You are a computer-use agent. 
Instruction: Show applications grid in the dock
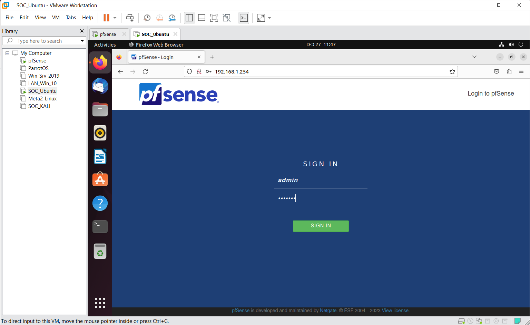pyautogui.click(x=100, y=303)
